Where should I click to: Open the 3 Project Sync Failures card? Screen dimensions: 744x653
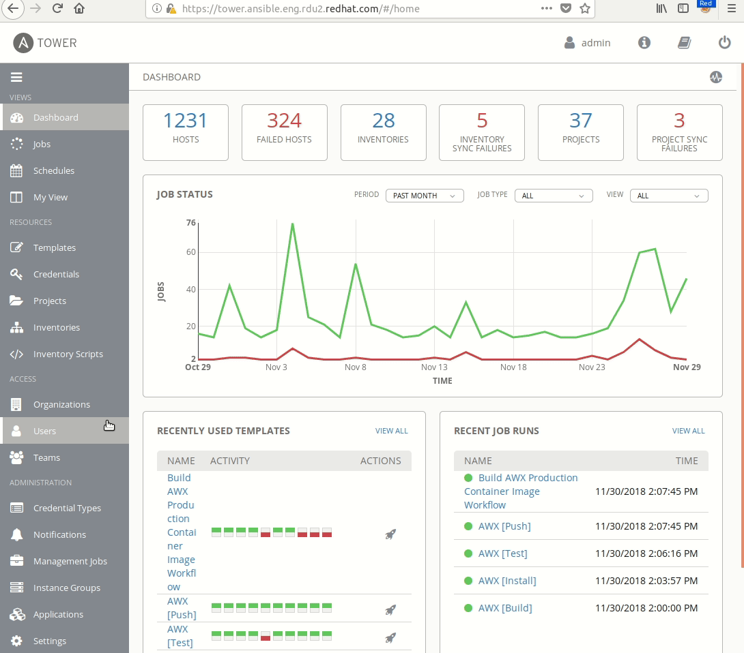(x=679, y=133)
